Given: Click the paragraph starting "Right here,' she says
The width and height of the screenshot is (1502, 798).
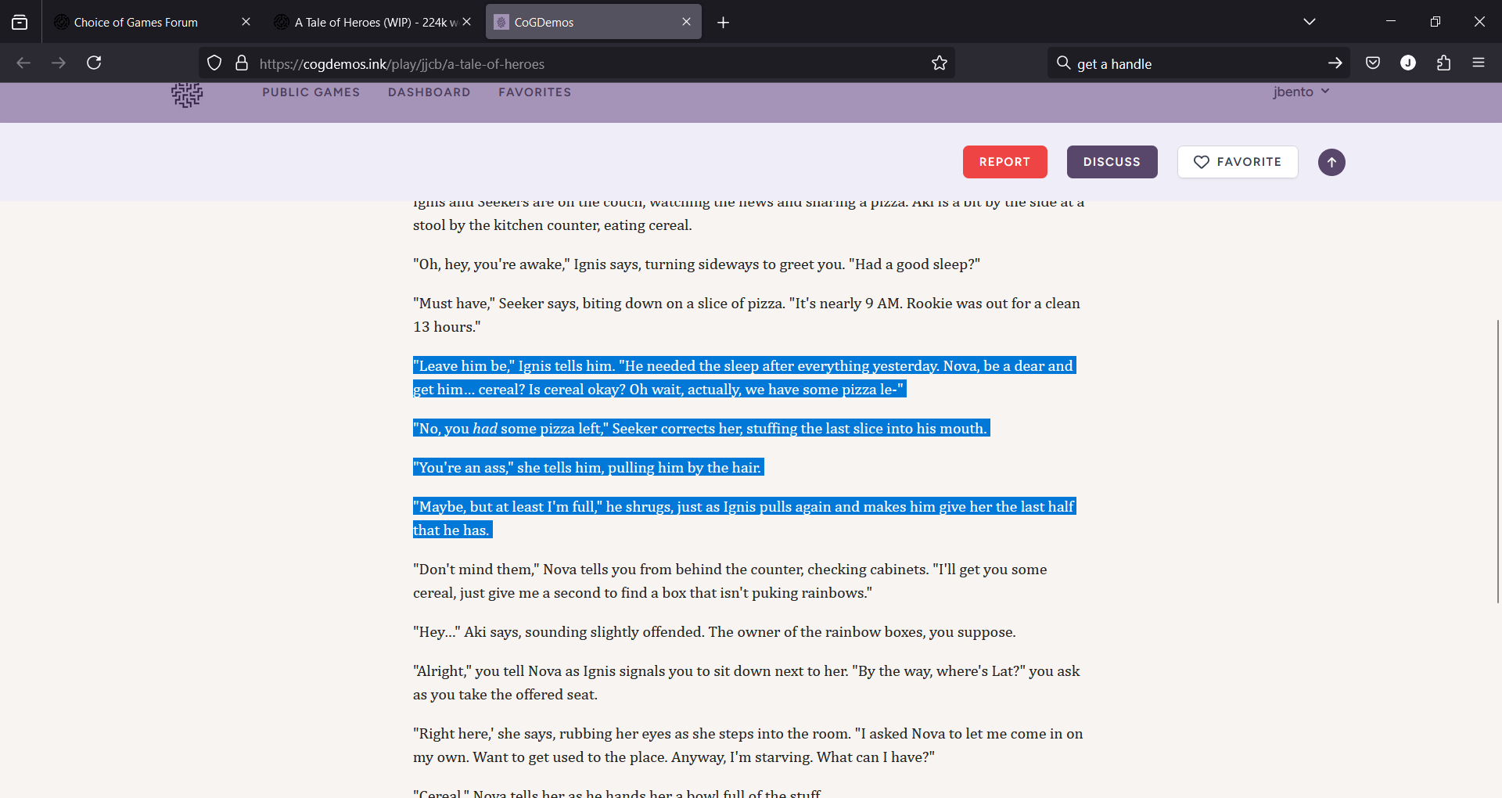Looking at the screenshot, I should coord(748,746).
